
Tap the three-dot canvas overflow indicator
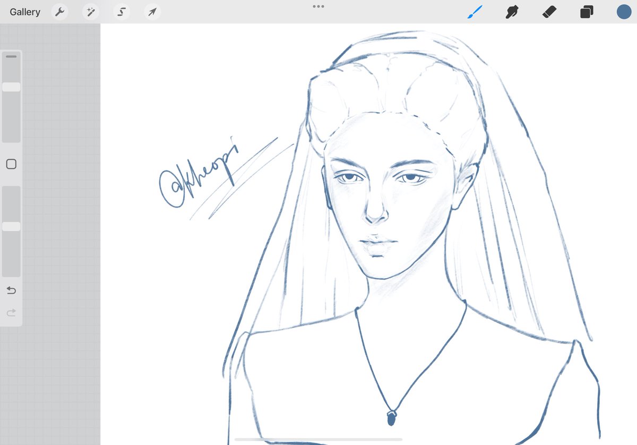(x=318, y=6)
